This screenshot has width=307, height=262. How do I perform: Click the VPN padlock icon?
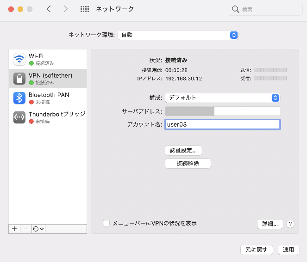point(19,79)
